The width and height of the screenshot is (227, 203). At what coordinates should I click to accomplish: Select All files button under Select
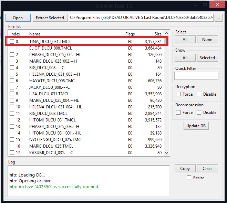click(x=185, y=40)
